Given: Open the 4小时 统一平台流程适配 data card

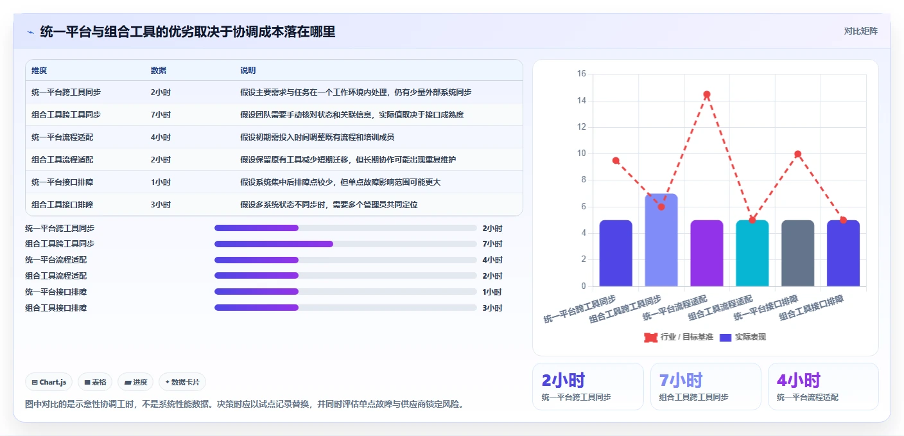Looking at the screenshot, I should click(x=823, y=387).
